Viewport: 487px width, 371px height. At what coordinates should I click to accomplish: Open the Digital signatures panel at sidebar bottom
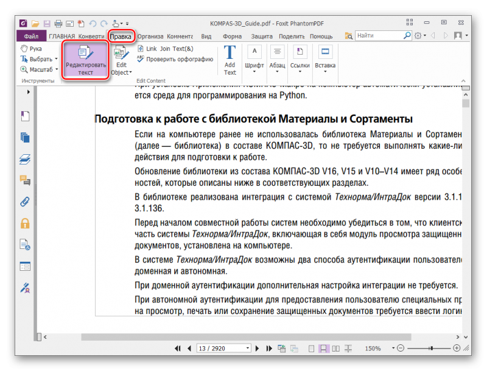[x=25, y=288]
